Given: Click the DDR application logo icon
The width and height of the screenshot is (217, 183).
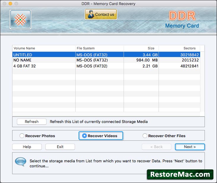Looking at the screenshot, I should [20, 20].
